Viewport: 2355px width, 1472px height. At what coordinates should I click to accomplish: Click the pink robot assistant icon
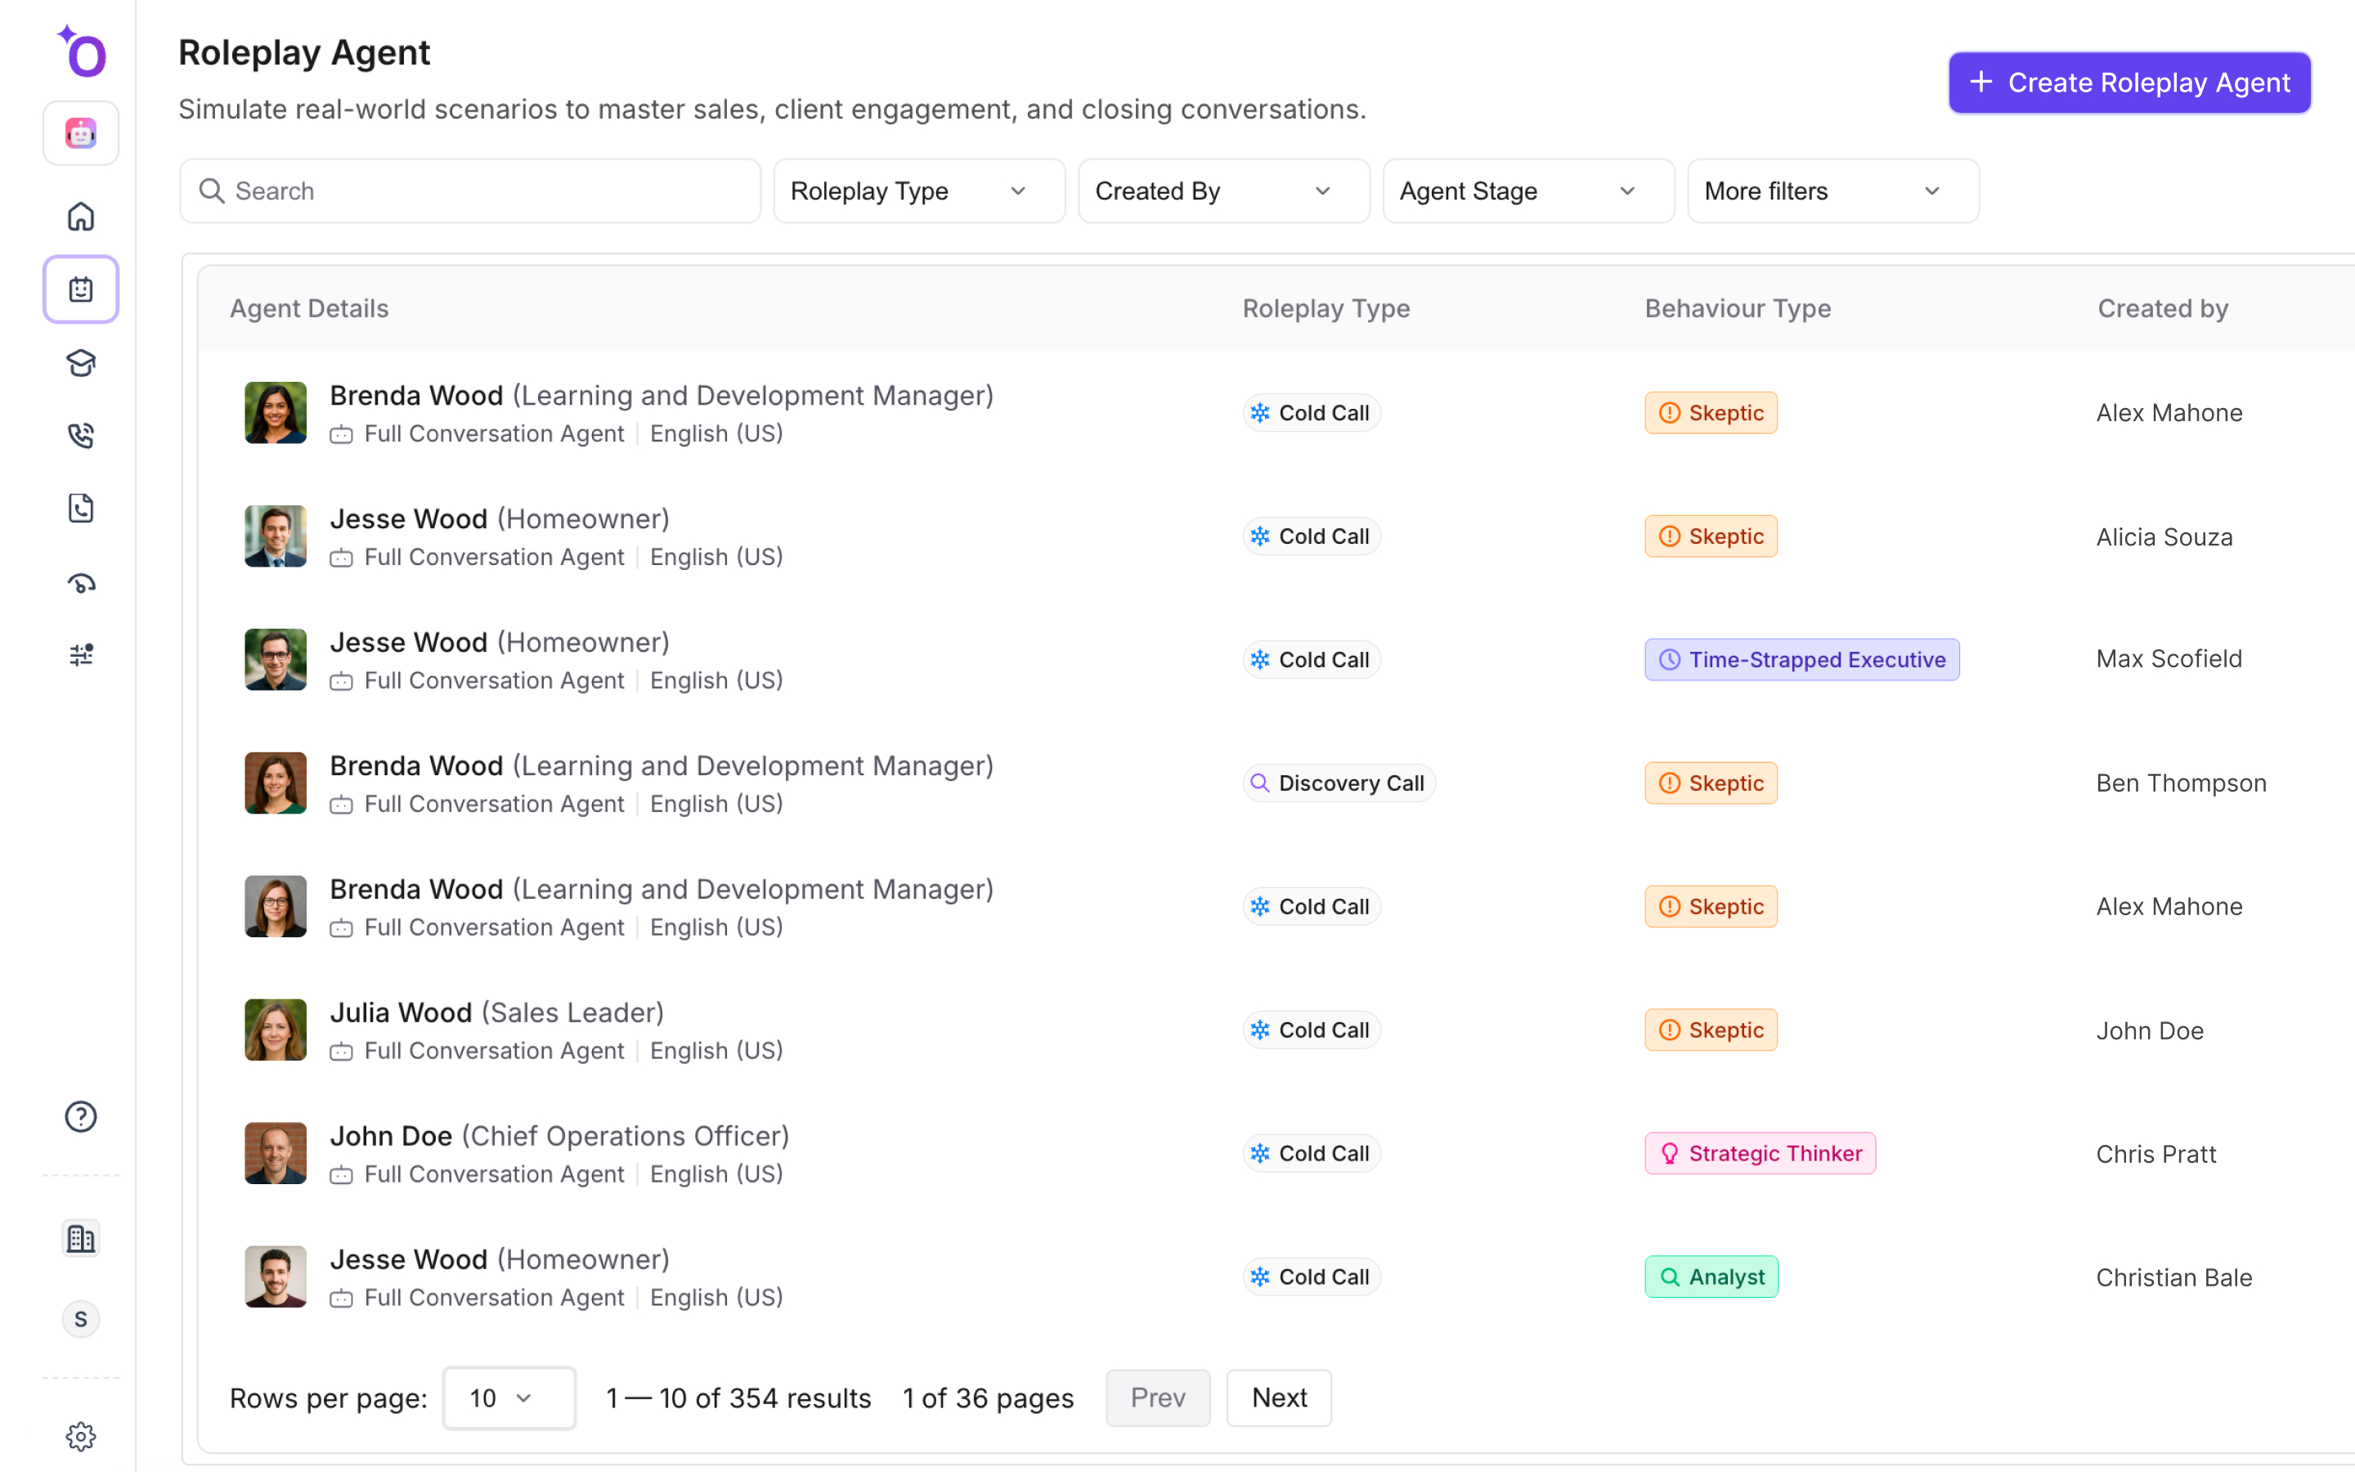tap(81, 133)
